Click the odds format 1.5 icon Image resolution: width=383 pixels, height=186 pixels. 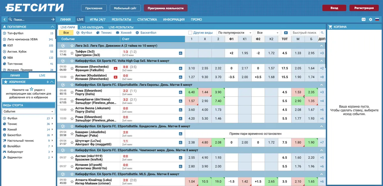364,19
